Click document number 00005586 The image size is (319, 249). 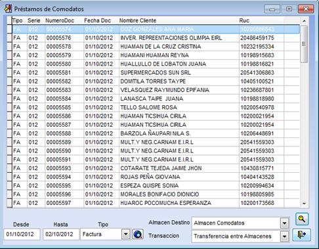click(58, 116)
